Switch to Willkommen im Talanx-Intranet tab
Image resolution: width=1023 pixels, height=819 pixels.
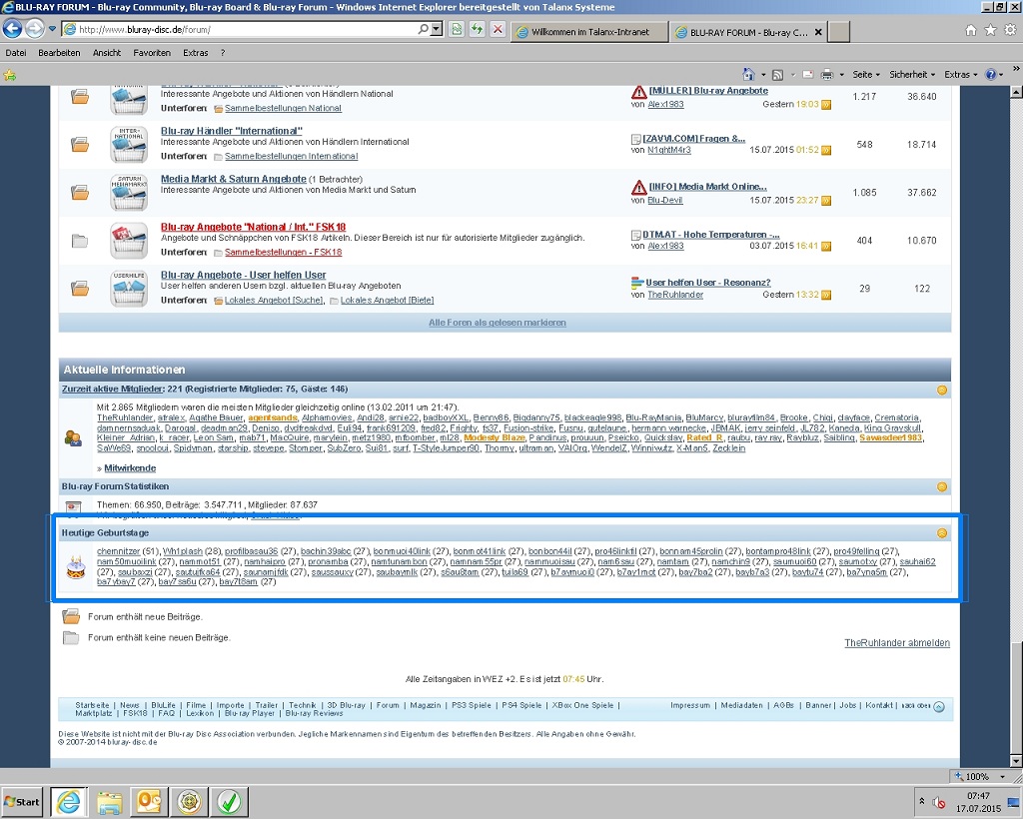pos(589,32)
